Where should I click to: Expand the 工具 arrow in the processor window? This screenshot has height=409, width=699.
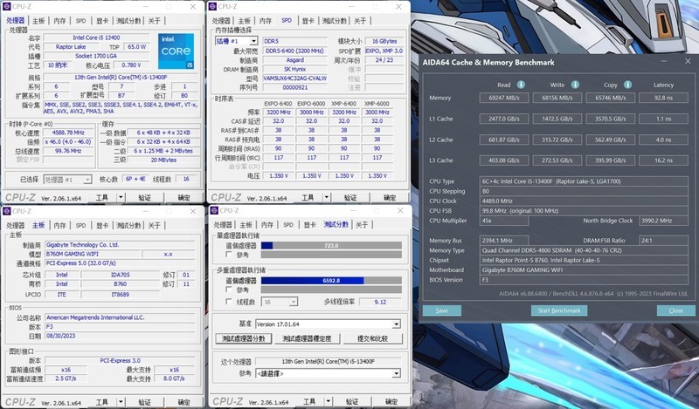121,198
